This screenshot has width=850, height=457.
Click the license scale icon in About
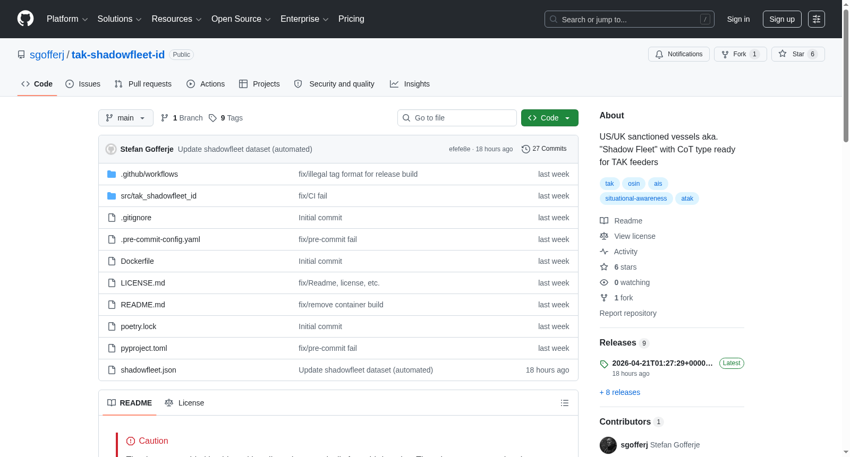[x=604, y=236]
